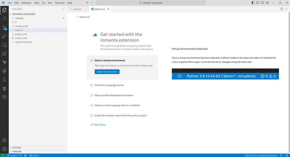Open the Extensions view icon

[x=4, y=53]
